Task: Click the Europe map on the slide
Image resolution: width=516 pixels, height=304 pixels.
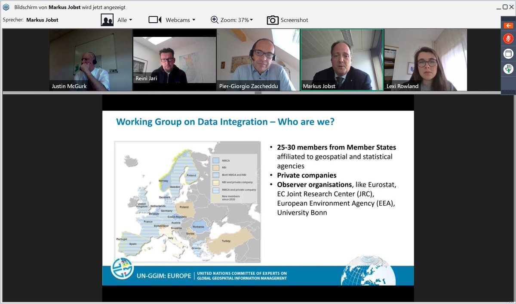Action: (187, 201)
